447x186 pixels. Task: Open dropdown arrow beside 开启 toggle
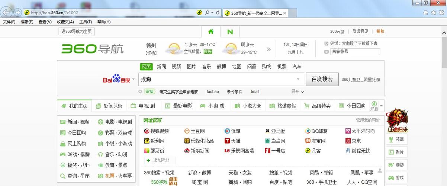pos(381,106)
